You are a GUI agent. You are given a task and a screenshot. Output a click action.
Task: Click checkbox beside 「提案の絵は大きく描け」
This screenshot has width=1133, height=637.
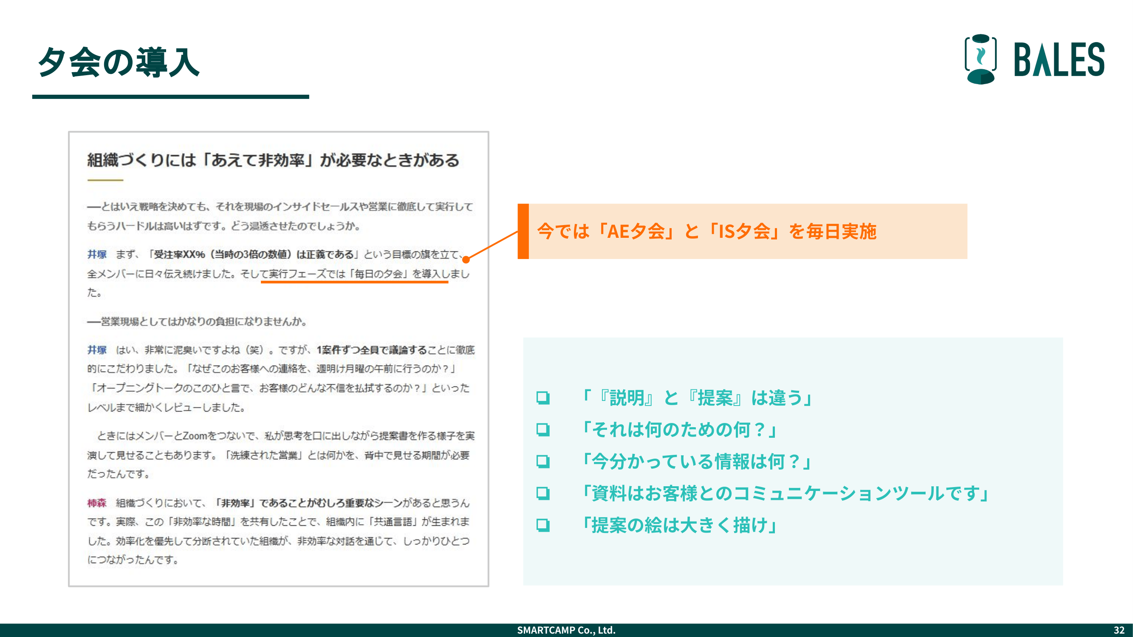[543, 525]
